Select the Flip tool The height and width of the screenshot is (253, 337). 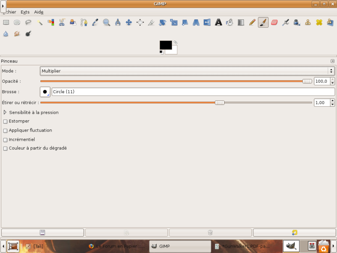coord(207,22)
